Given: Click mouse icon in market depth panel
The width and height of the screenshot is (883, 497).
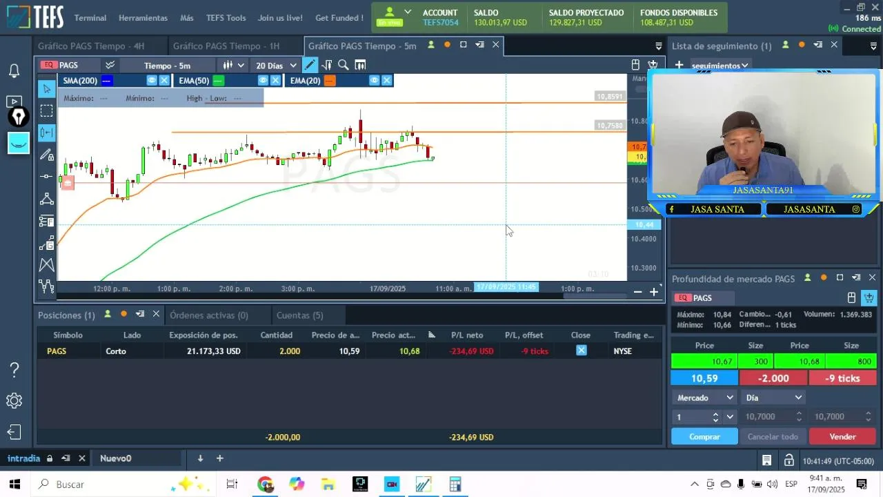Looking at the screenshot, I should click(851, 298).
